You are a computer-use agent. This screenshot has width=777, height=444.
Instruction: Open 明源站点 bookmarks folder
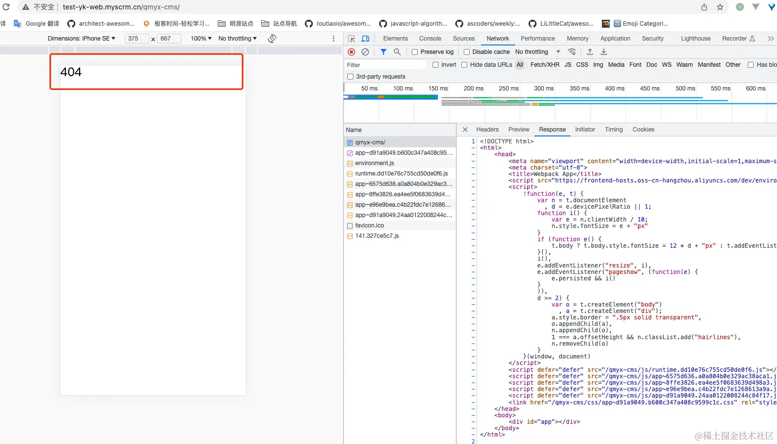236,24
